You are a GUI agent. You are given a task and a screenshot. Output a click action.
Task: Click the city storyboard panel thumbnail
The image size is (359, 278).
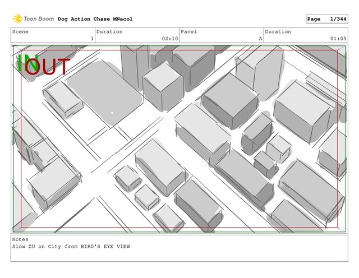point(179,138)
